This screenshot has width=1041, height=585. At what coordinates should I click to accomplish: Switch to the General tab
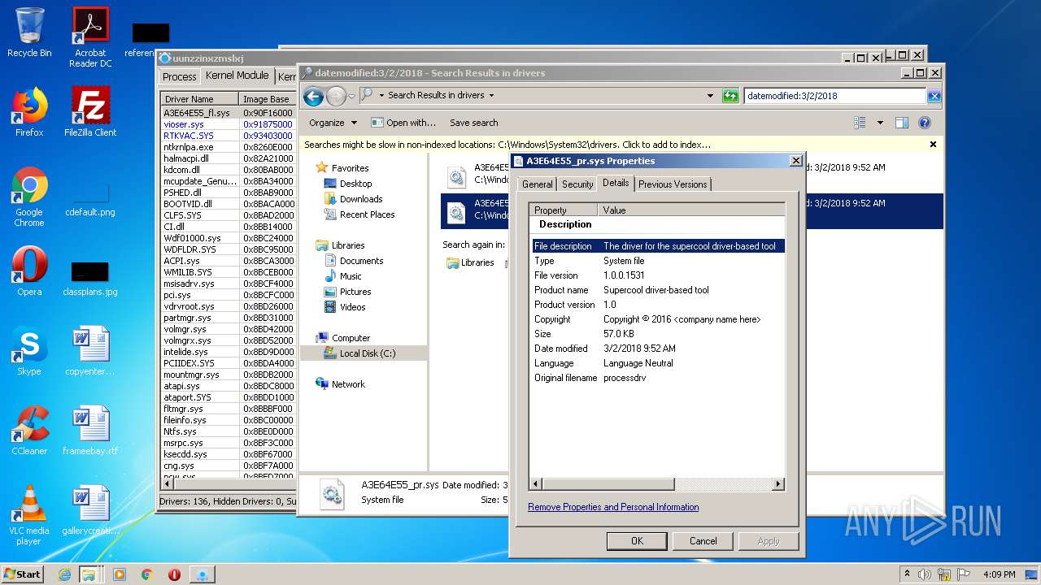pos(537,184)
